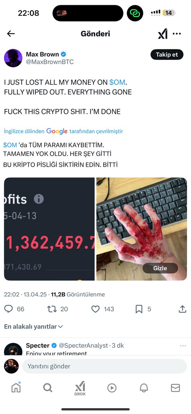Share the post via upload icon
Image resolution: width=191 pixels, height=414 pixels.
click(182, 309)
